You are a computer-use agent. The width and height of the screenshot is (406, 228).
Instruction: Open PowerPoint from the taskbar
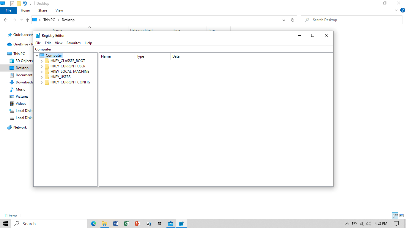pyautogui.click(x=137, y=224)
